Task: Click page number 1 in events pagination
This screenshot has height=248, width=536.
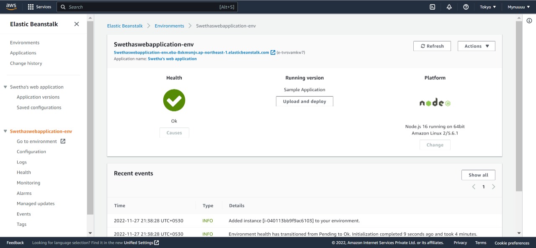Action: click(x=484, y=187)
